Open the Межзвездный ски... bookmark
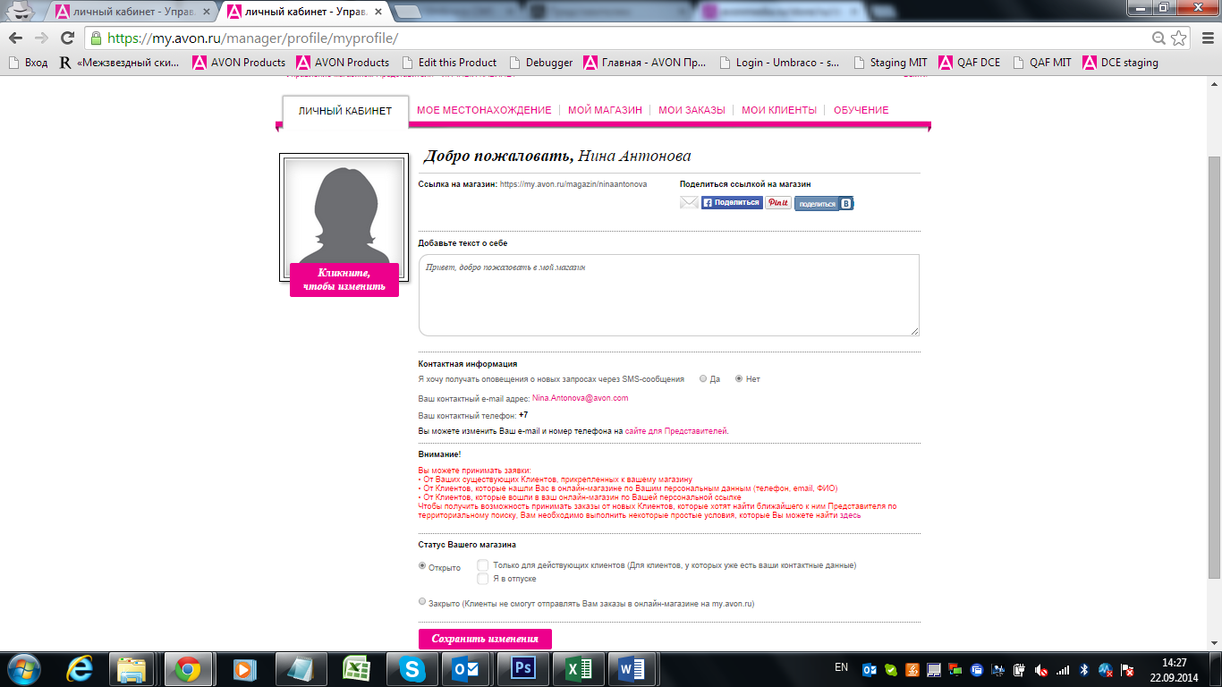The image size is (1222, 687). 119,63
